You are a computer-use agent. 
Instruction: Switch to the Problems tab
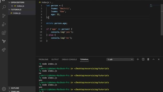[x=44, y=60]
